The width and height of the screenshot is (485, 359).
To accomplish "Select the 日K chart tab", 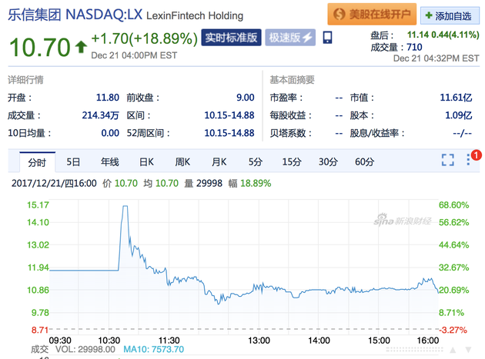I will pos(146,162).
